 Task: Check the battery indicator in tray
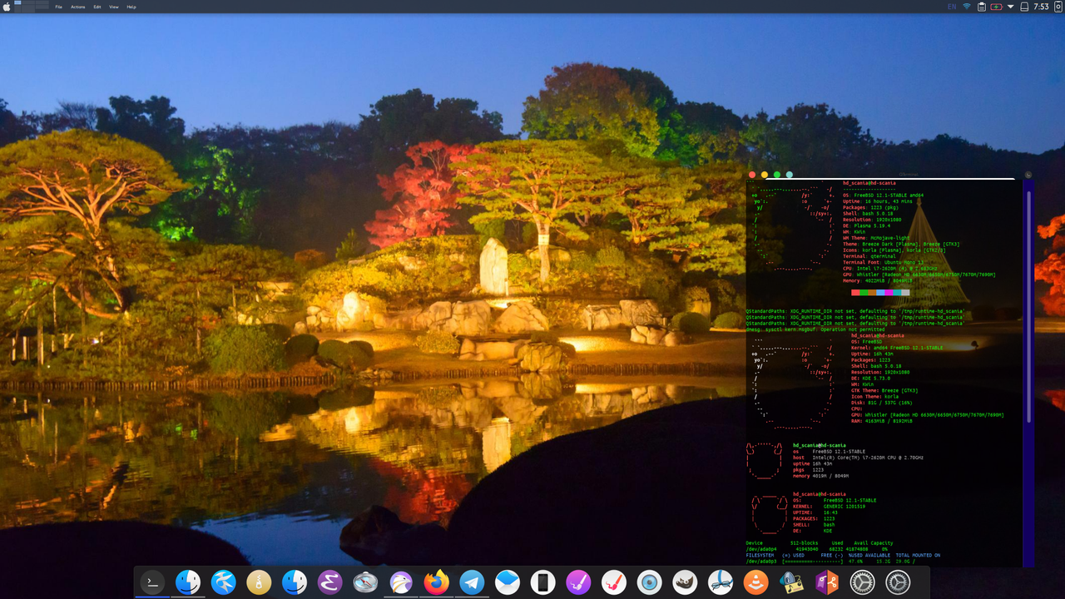coord(997,7)
